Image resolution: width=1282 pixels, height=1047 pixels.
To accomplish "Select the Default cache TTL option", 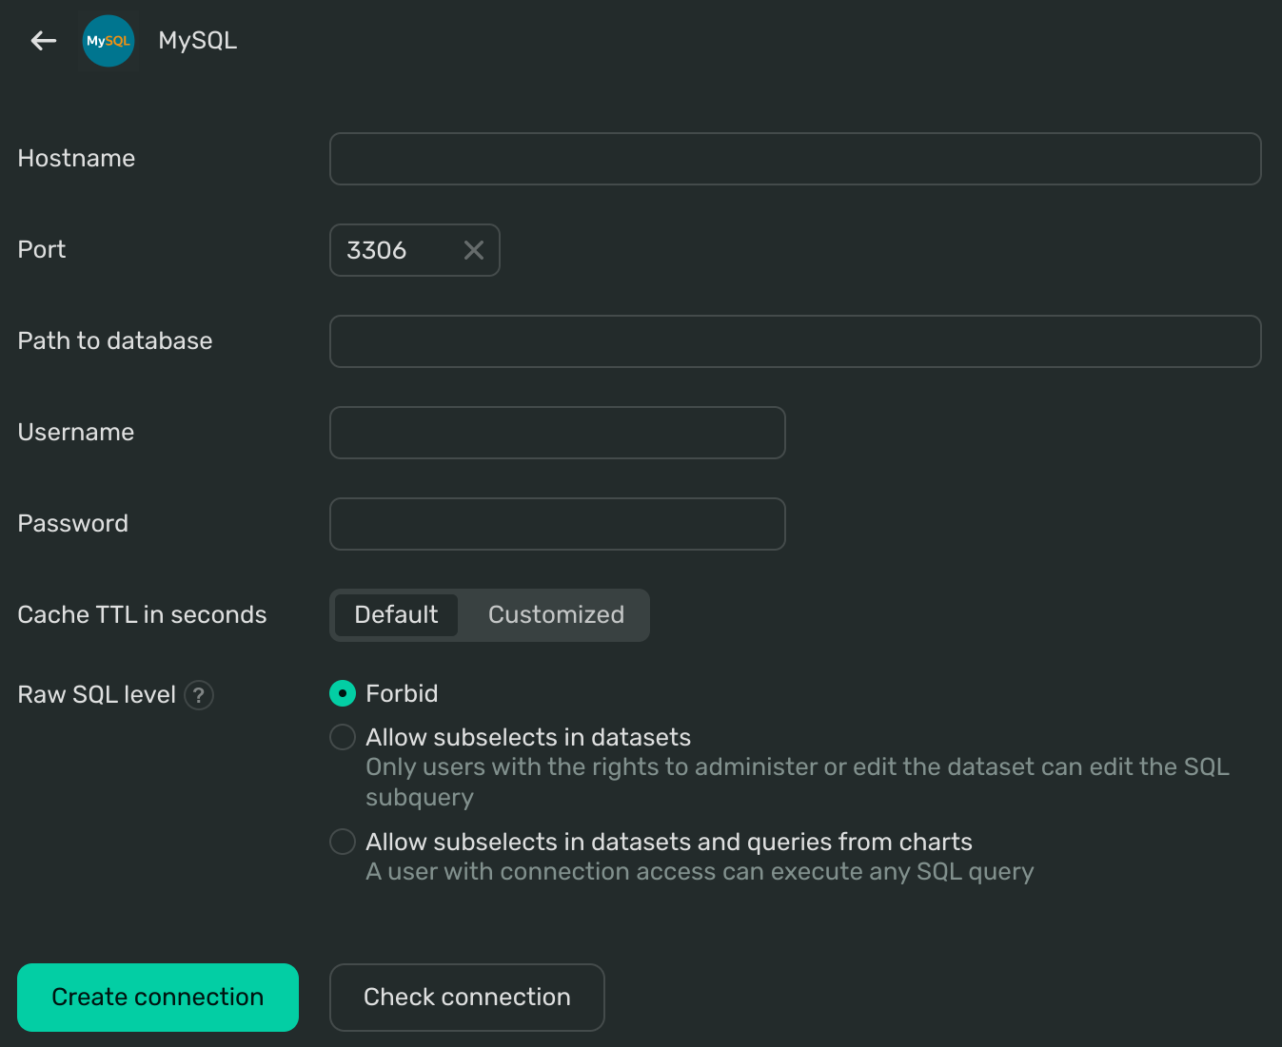I will click(x=396, y=615).
